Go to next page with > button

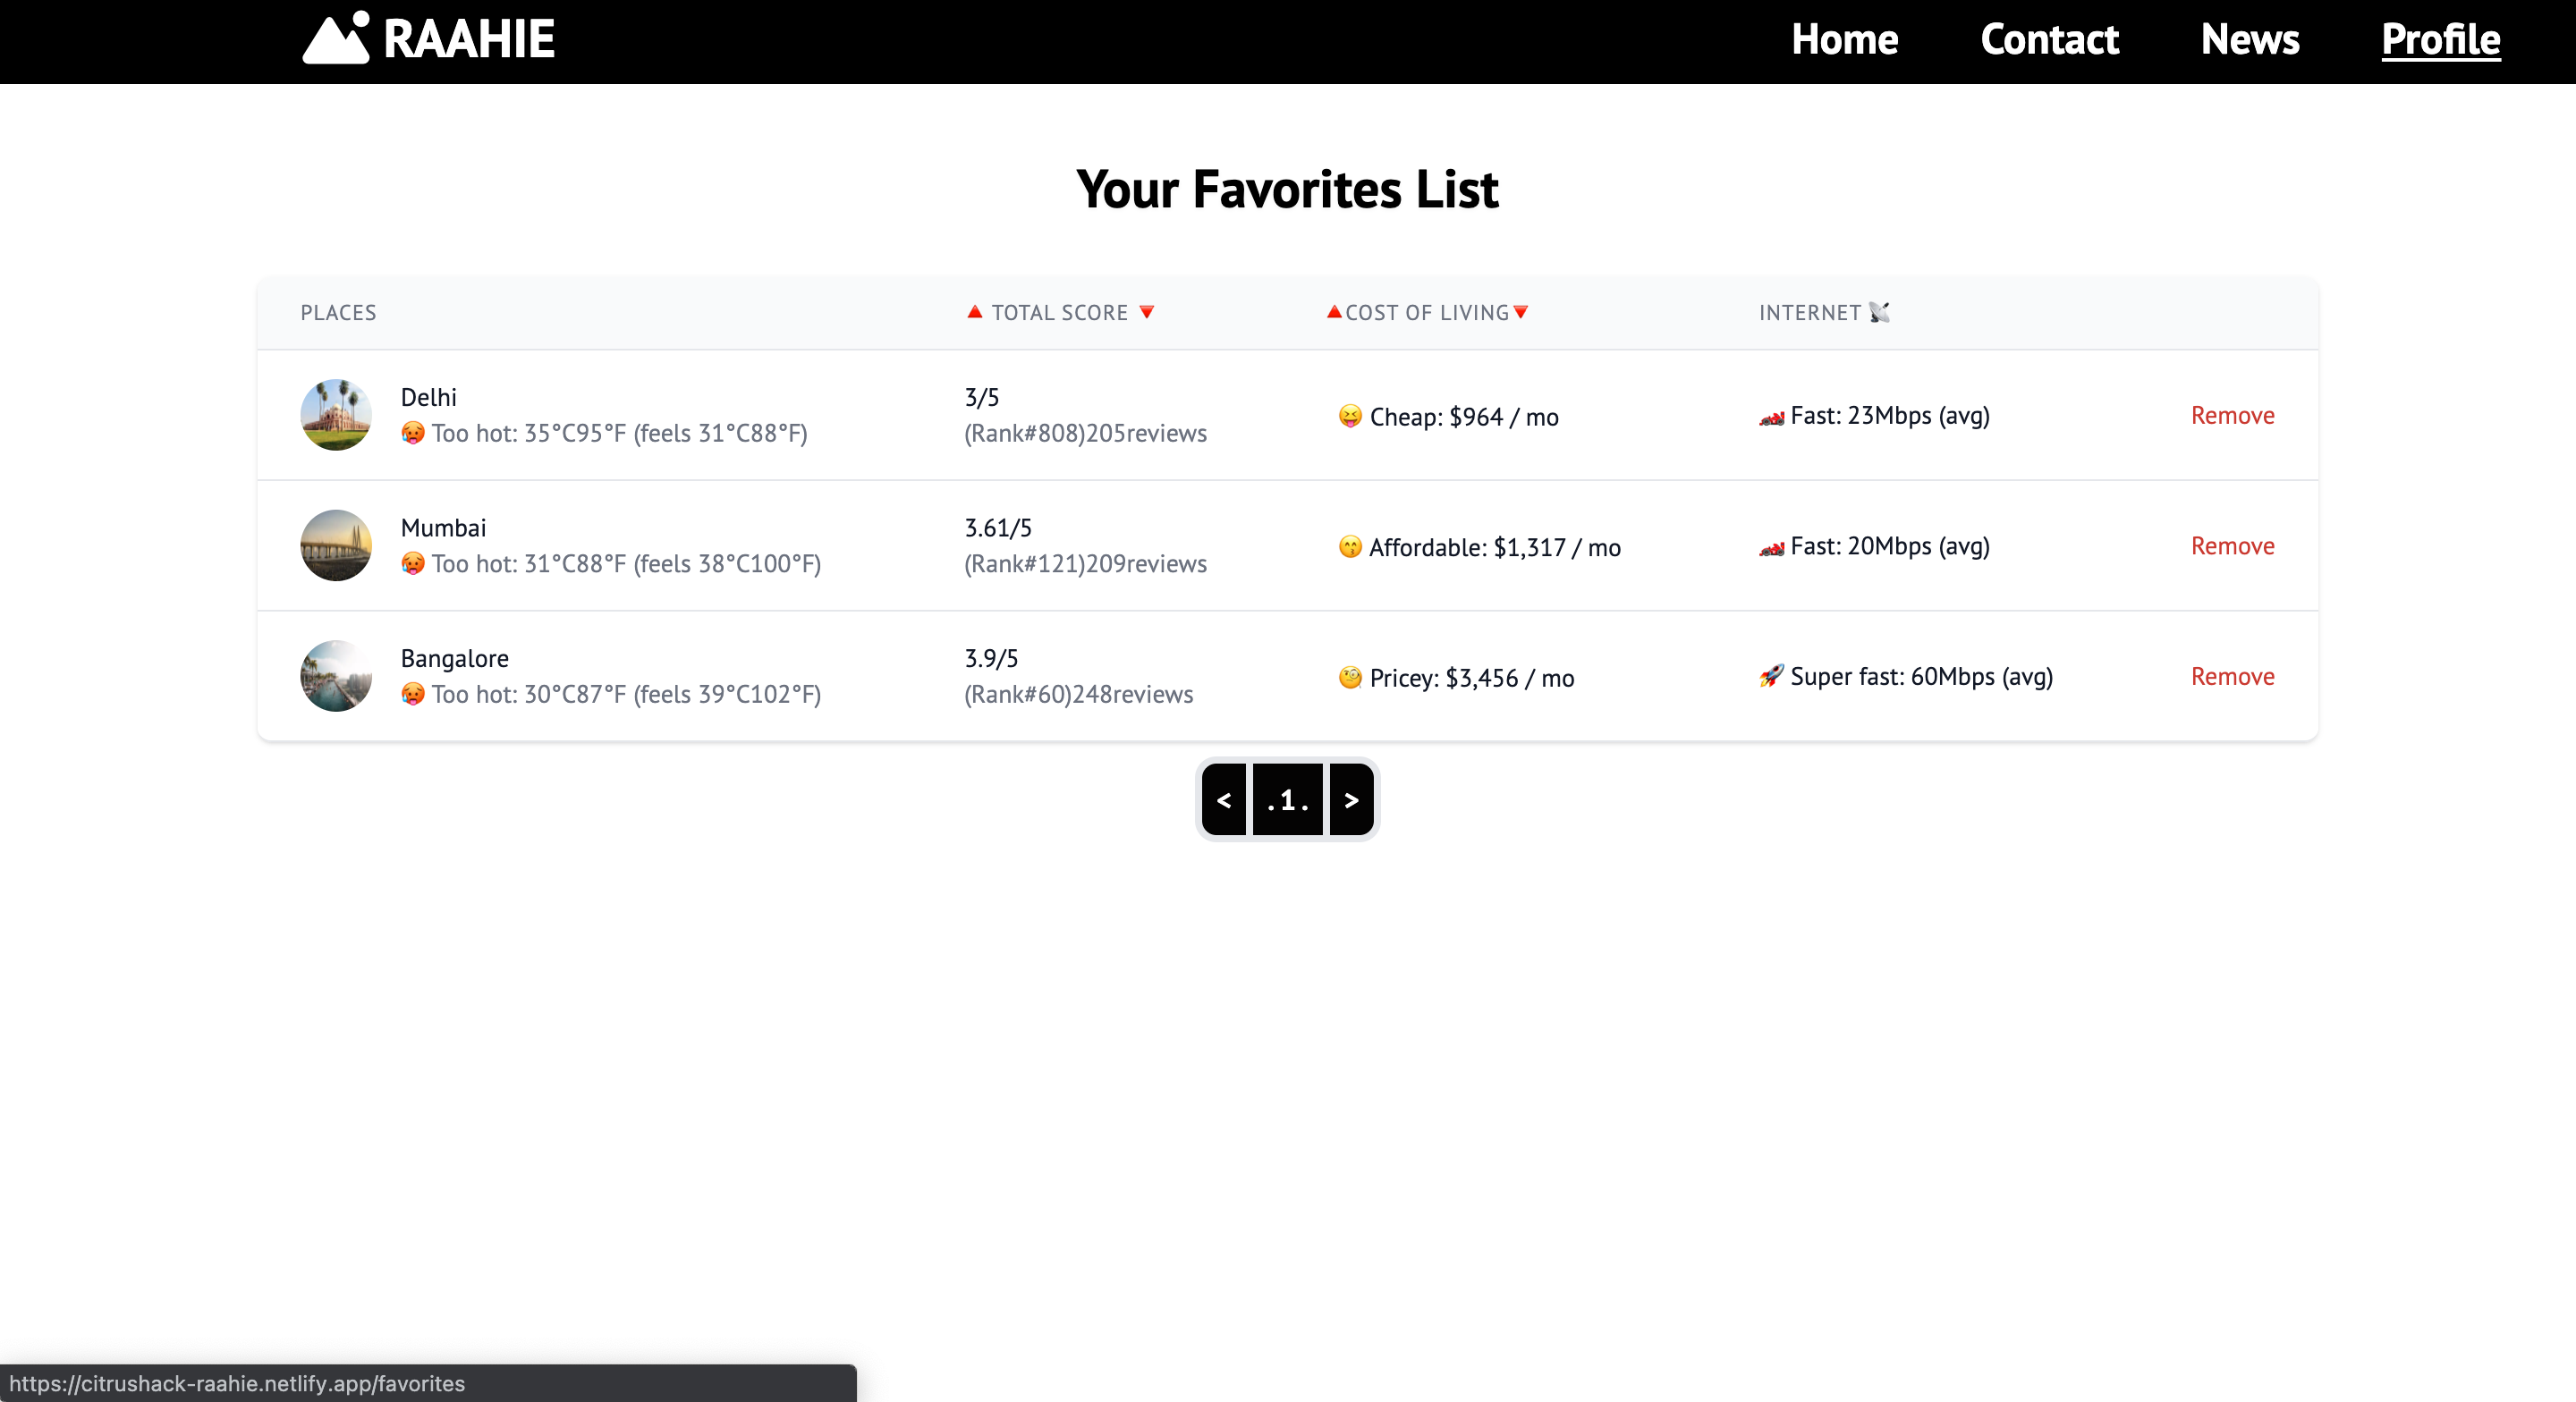[1351, 799]
